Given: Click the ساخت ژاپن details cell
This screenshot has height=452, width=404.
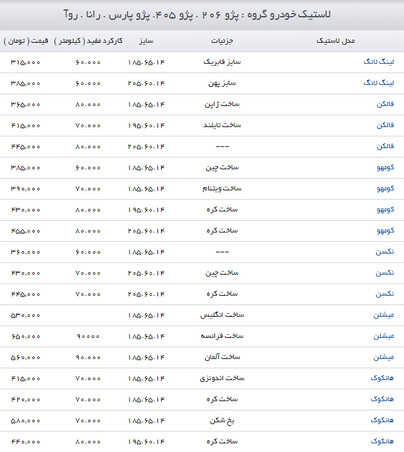Looking at the screenshot, I should [x=222, y=104].
